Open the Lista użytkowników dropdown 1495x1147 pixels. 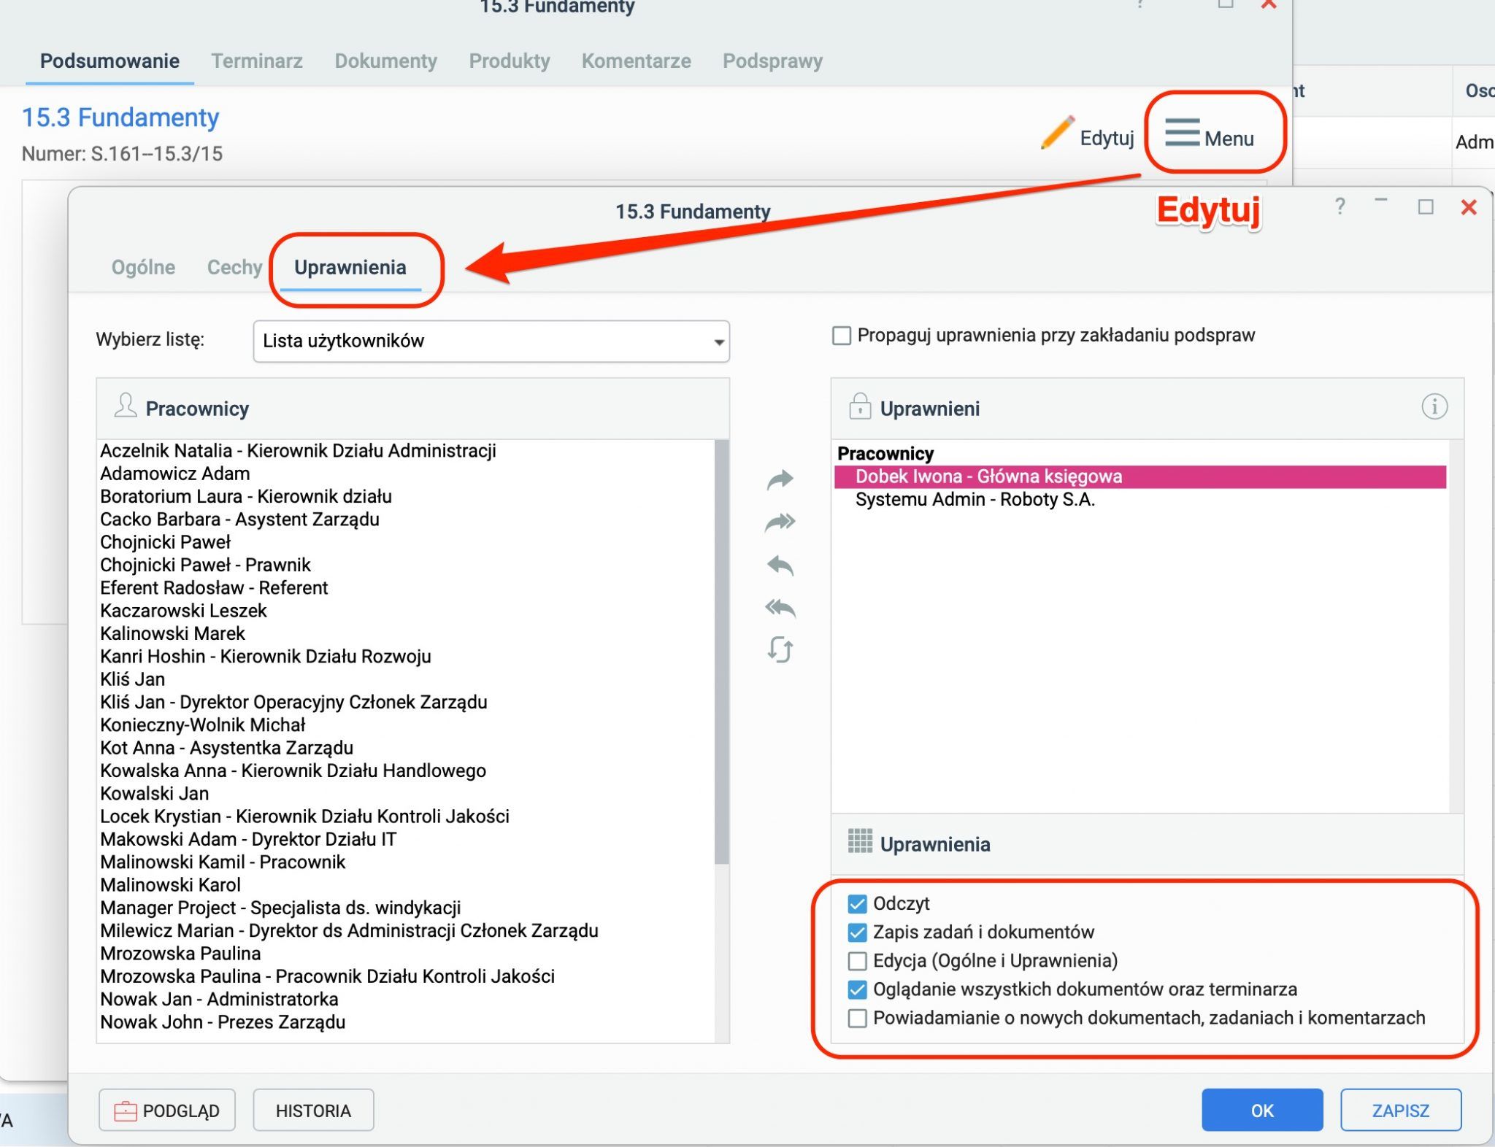pyautogui.click(x=491, y=341)
